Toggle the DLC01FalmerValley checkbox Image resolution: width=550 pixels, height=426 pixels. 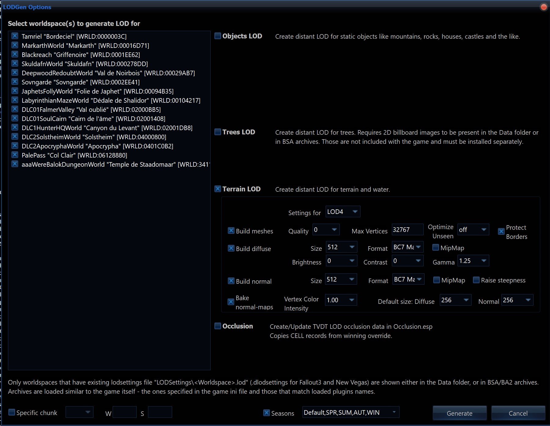click(15, 109)
